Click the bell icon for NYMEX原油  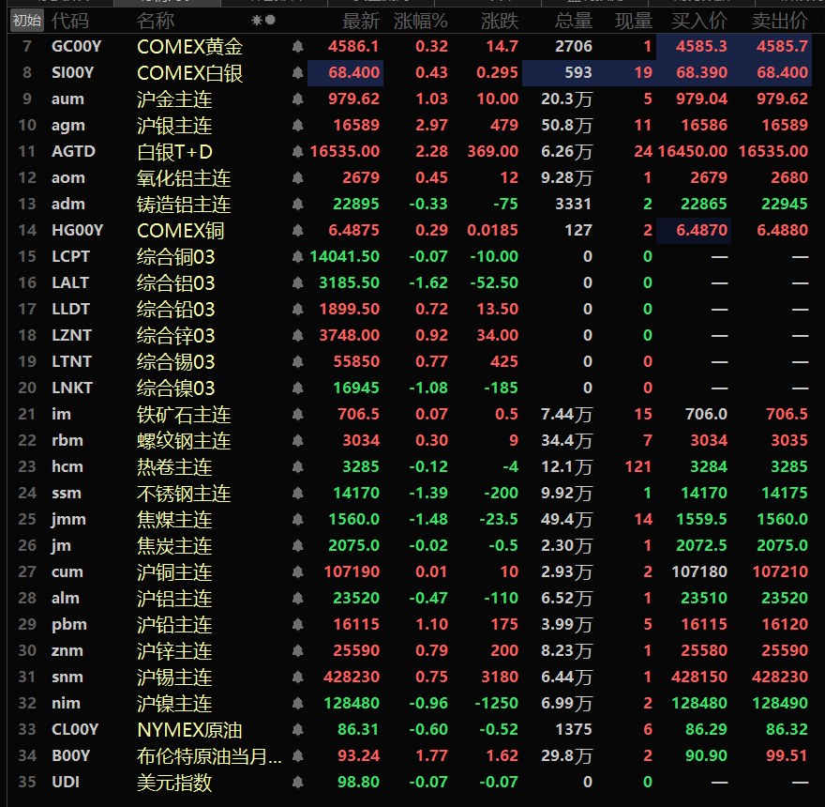point(298,730)
